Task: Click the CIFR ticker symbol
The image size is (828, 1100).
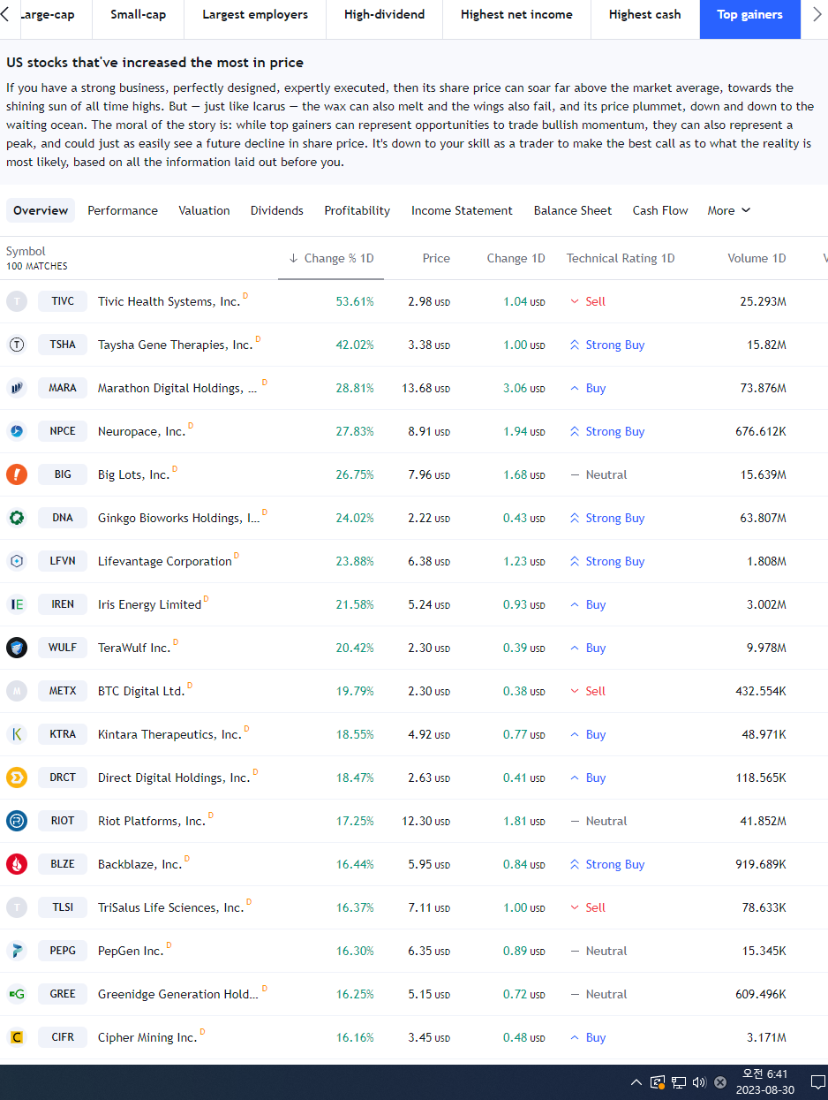Action: [x=63, y=1037]
